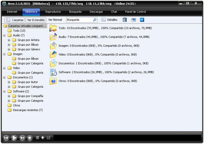Select the Todo folder icon in main list
The height and width of the screenshot is (144, 204).
point(53,28)
